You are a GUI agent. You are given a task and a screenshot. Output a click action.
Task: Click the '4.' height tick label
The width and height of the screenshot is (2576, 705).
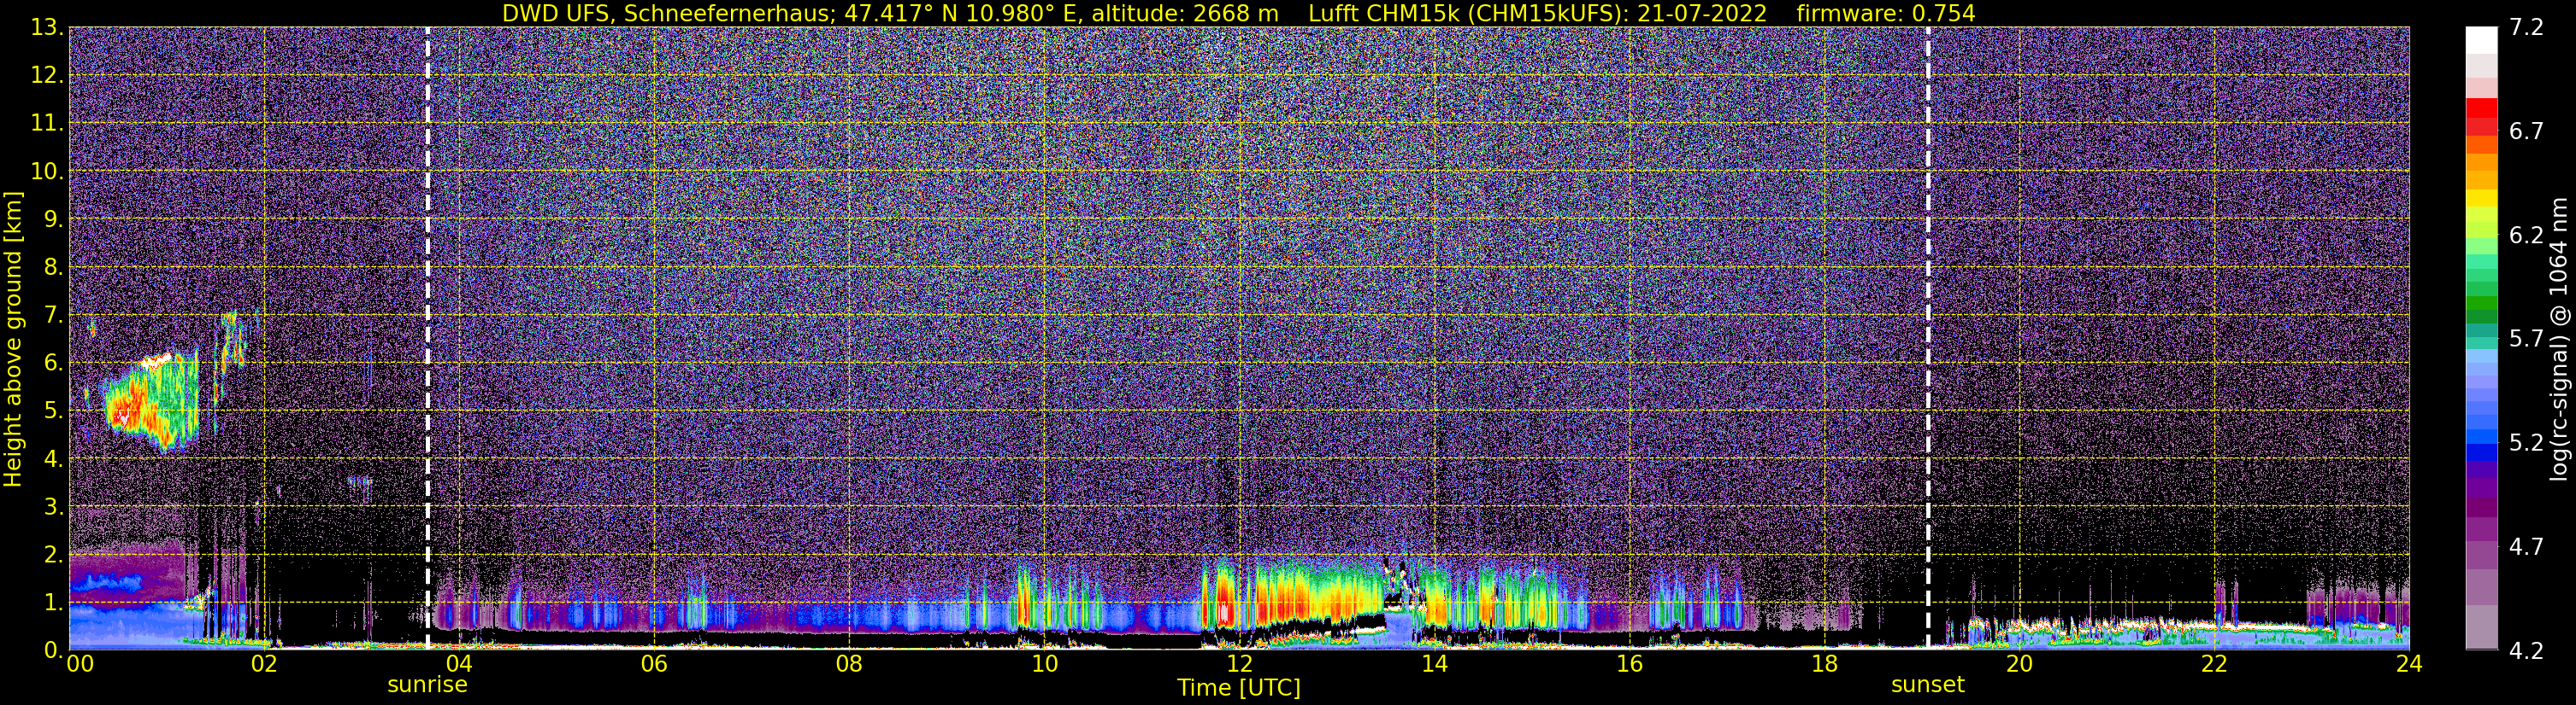pos(54,458)
